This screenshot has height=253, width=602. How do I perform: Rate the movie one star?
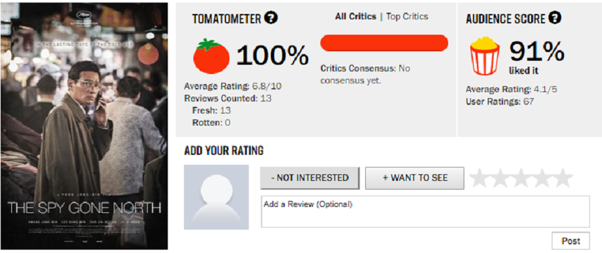pos(480,178)
